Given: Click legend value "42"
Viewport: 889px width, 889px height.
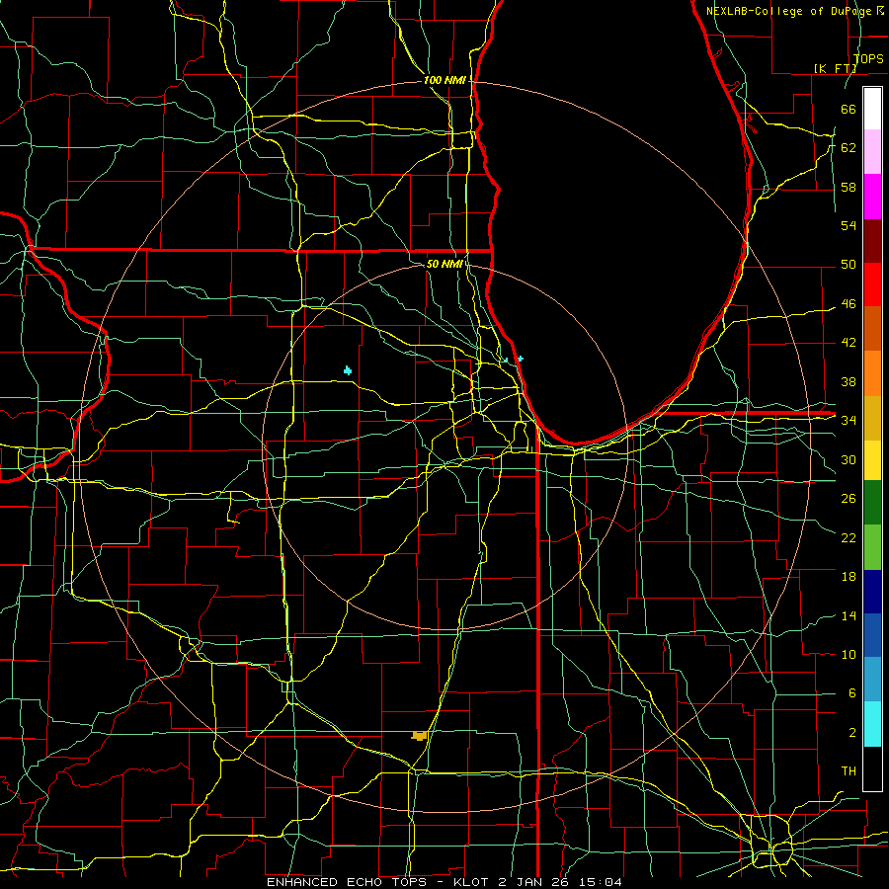Looking at the screenshot, I should (x=849, y=343).
